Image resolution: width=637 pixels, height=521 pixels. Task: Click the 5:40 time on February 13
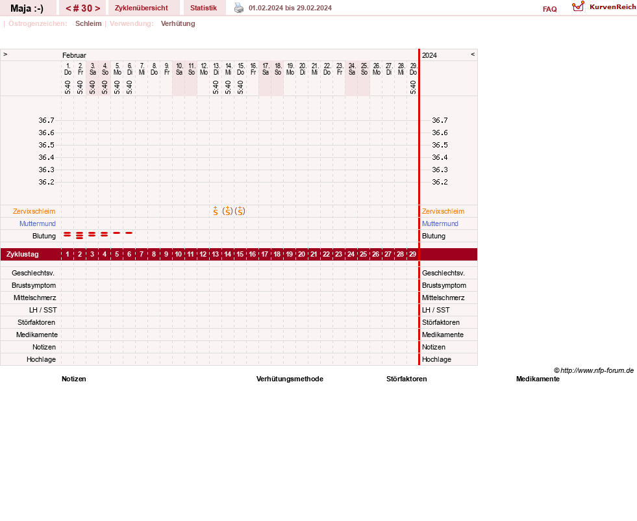pyautogui.click(x=216, y=87)
